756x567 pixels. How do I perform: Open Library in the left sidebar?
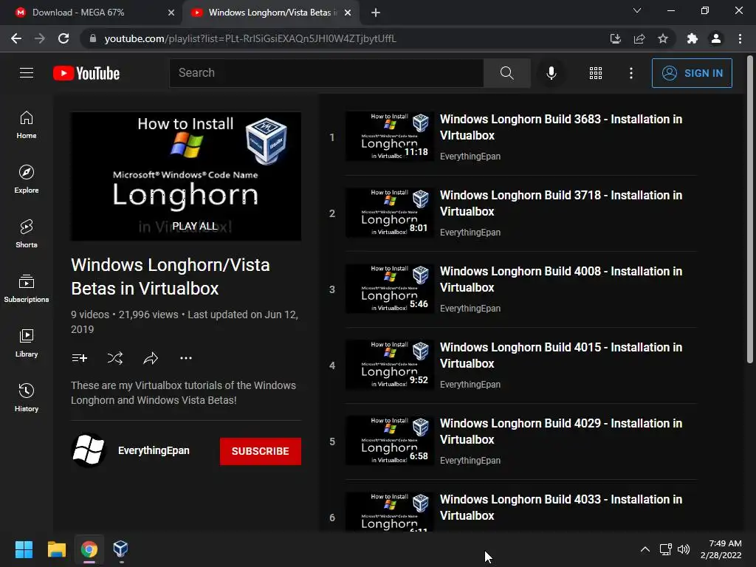[x=27, y=343]
